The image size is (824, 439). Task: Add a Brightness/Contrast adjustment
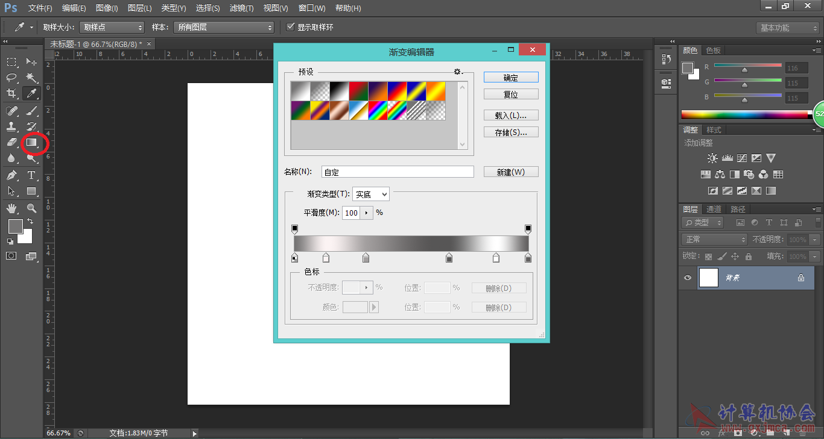[x=712, y=158]
